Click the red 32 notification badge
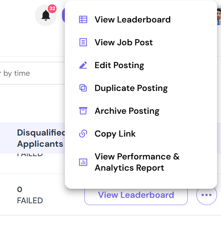The width and height of the screenshot is (221, 229). tap(52, 8)
